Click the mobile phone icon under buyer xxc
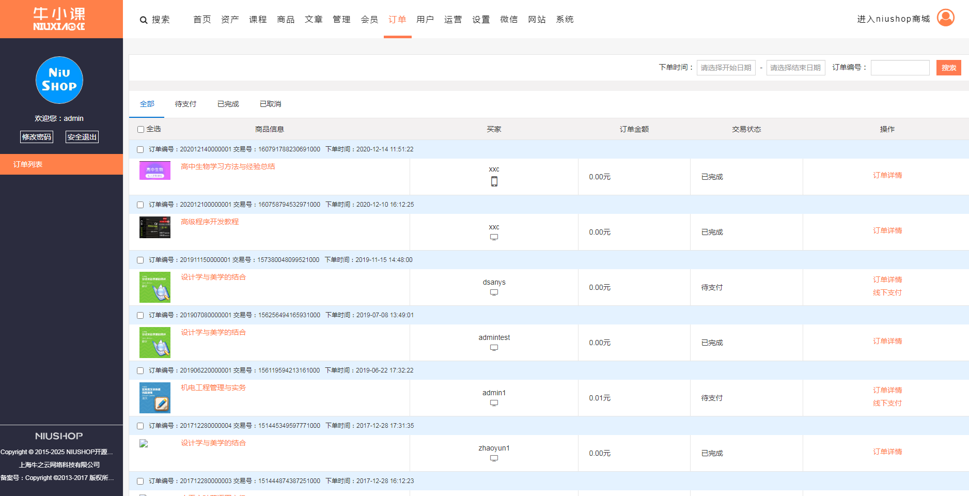 coord(494,181)
